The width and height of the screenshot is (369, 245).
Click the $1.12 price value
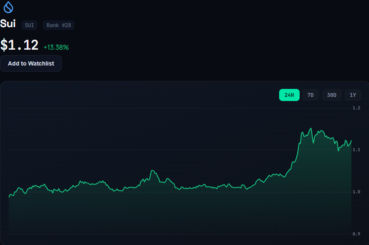click(x=19, y=45)
